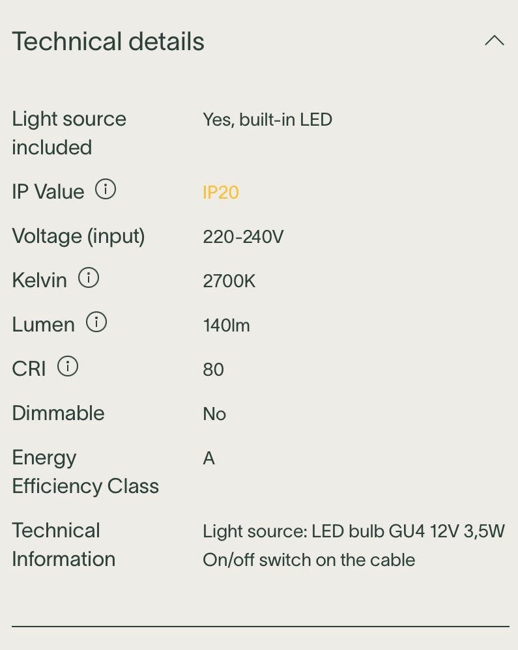518x650 pixels.
Task: Click the CRI value 80
Action: pyautogui.click(x=213, y=370)
